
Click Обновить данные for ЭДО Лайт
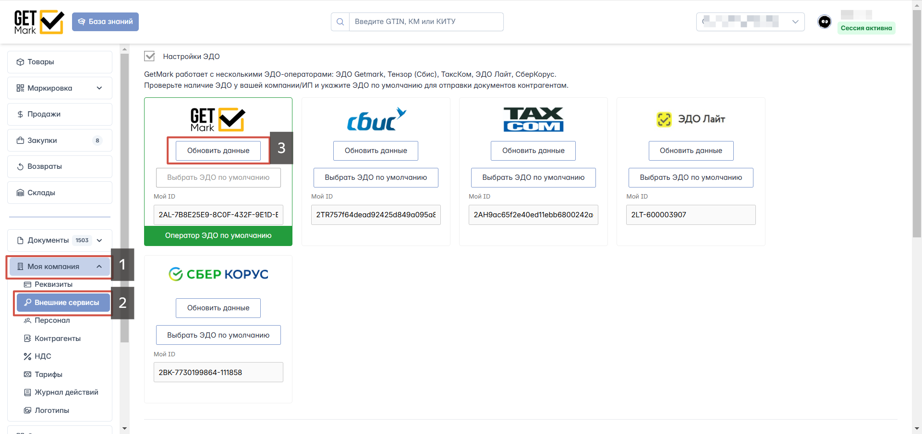click(x=691, y=151)
